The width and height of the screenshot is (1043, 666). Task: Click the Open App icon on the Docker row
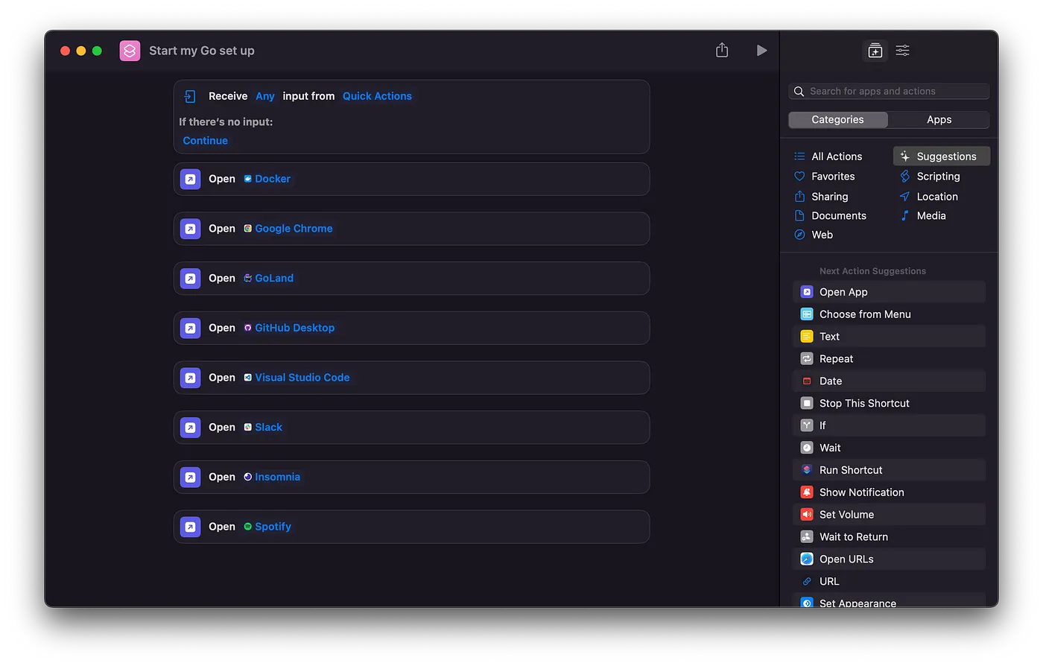190,179
